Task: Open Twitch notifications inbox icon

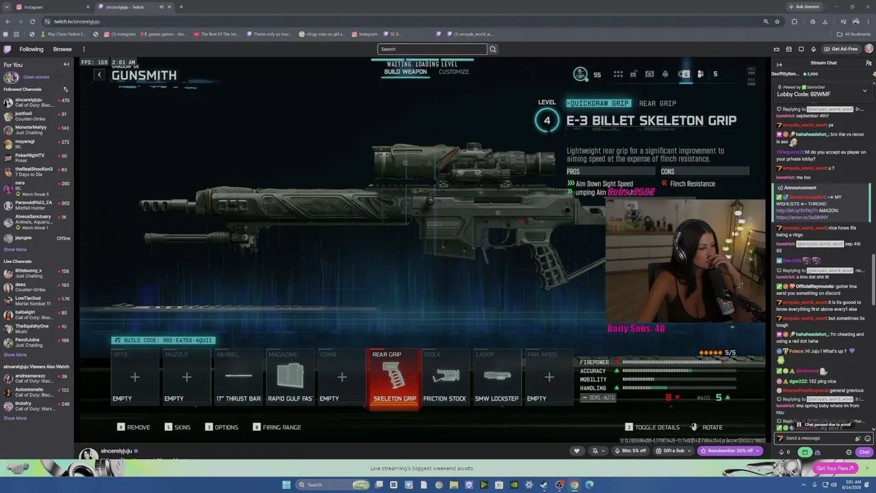Action: (788, 49)
